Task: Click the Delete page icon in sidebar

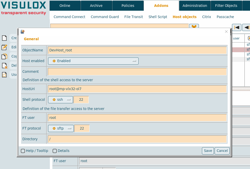Action: click(4, 66)
